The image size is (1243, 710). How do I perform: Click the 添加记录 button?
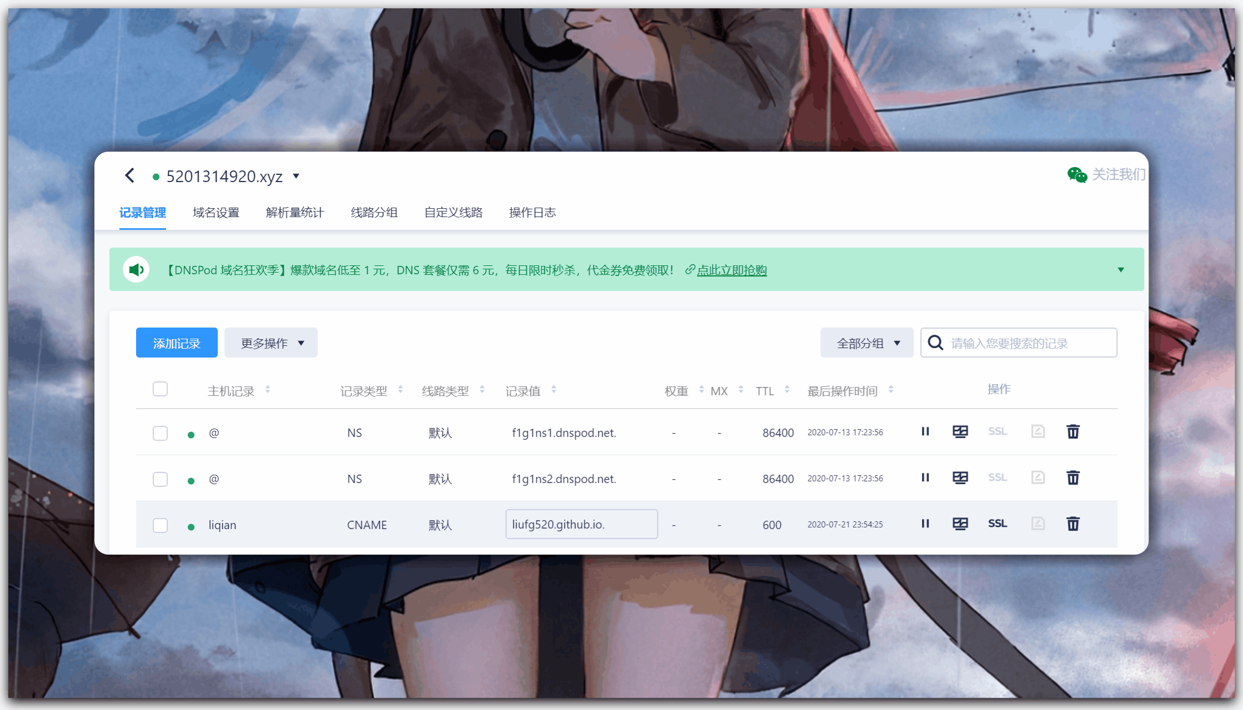click(x=177, y=343)
